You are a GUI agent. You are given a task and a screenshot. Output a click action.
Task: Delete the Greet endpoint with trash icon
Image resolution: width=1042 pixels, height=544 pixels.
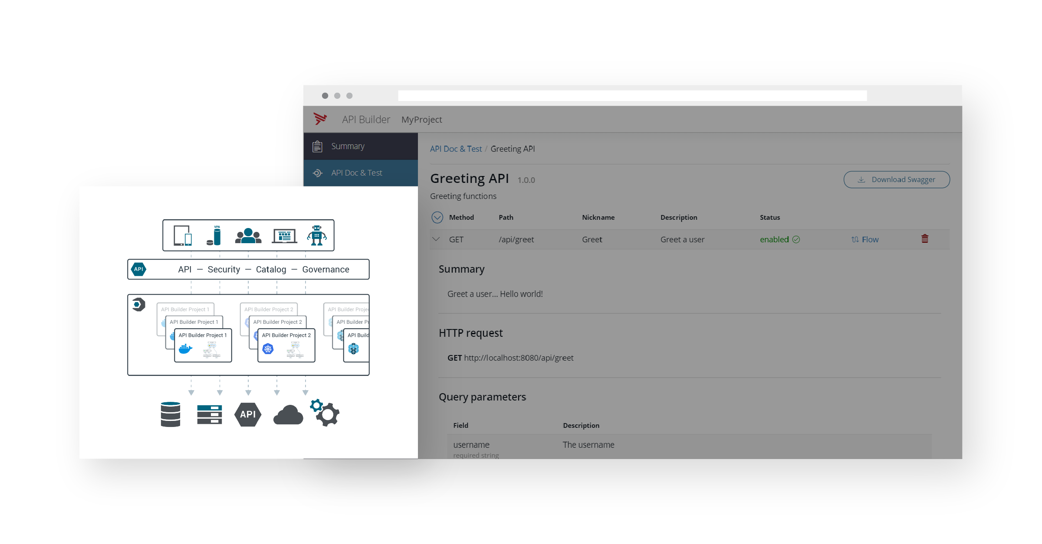pyautogui.click(x=925, y=239)
